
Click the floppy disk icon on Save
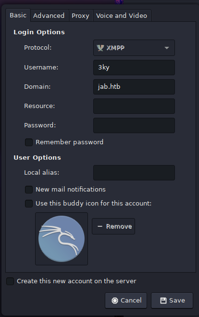coord(163,301)
